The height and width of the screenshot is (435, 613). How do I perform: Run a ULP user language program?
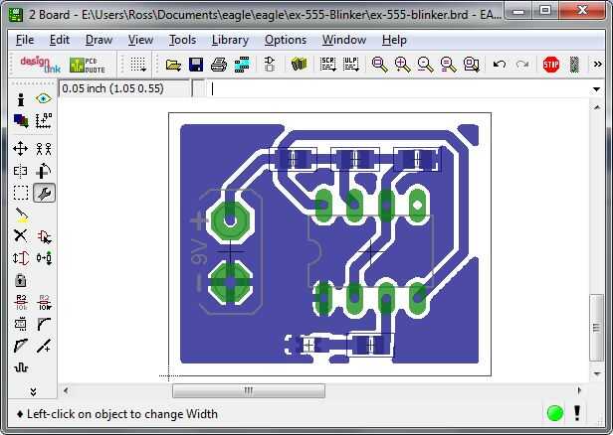tap(350, 65)
